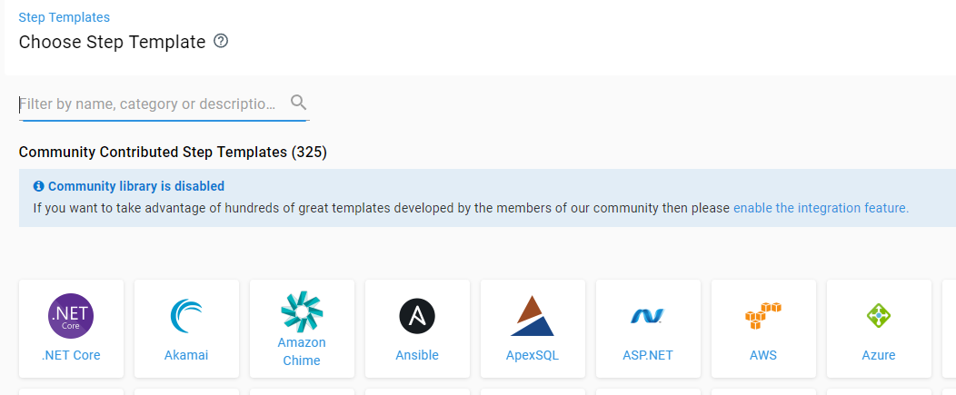
Task: Choose the AWS cubes icon
Action: (x=762, y=315)
